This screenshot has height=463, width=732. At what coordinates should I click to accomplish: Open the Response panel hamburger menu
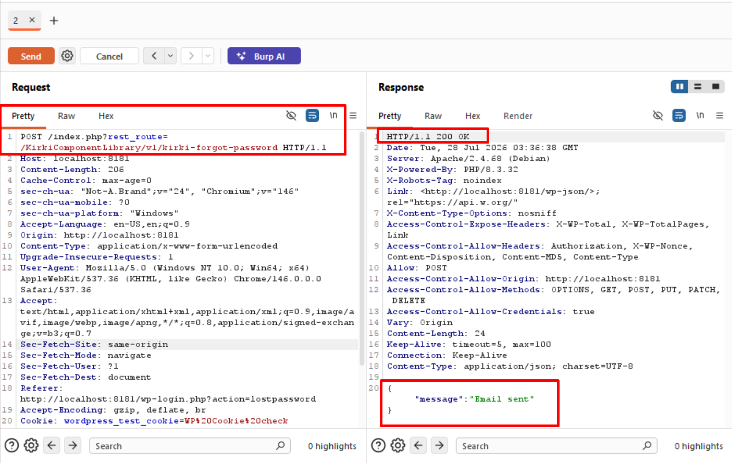719,115
